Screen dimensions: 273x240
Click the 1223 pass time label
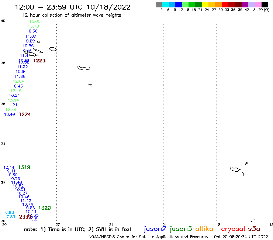[39, 61]
